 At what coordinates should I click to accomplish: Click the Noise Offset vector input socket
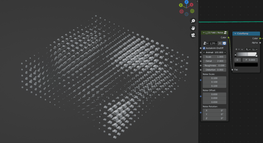coord(201,97)
